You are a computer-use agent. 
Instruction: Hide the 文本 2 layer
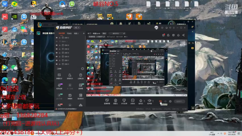(x=57, y=37)
